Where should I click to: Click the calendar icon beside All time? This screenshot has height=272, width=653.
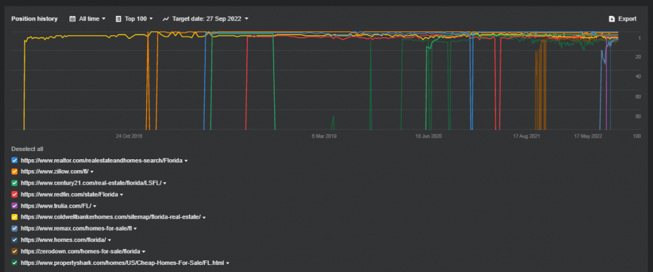(x=73, y=18)
